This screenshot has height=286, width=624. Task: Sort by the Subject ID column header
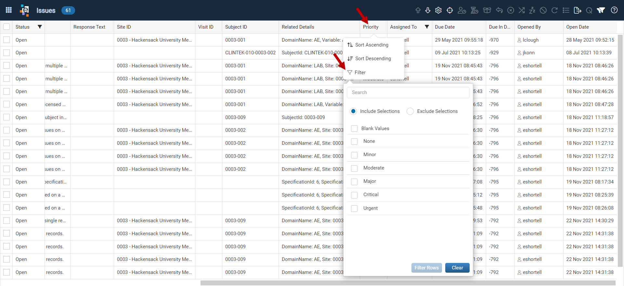(x=236, y=27)
